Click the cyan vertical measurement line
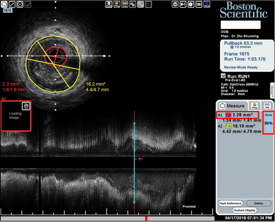The image size is (275, 222). pyautogui.click(x=135, y=163)
